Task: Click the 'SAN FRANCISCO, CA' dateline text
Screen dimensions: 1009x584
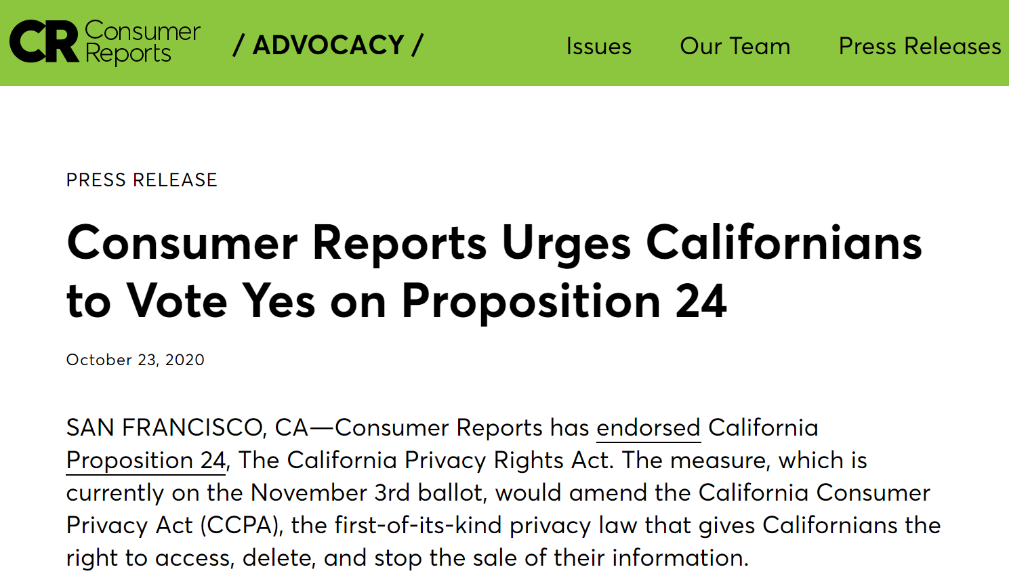Action: [188, 428]
